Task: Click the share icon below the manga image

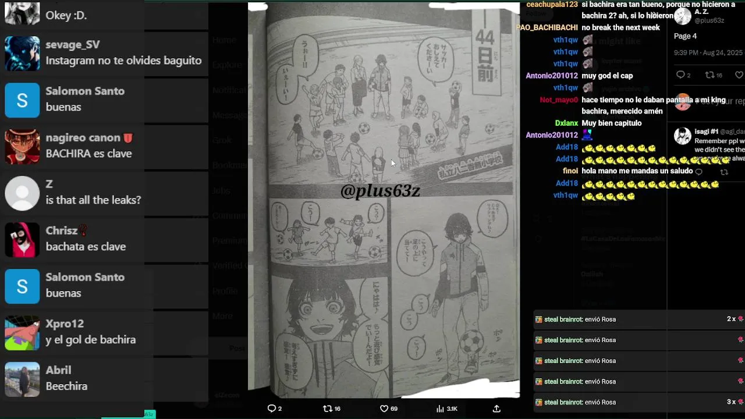Action: [496, 409]
